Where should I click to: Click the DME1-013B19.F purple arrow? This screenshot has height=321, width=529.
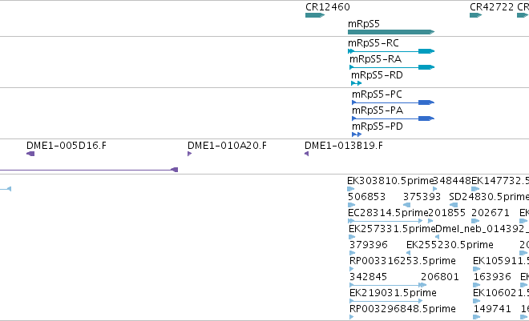point(306,154)
